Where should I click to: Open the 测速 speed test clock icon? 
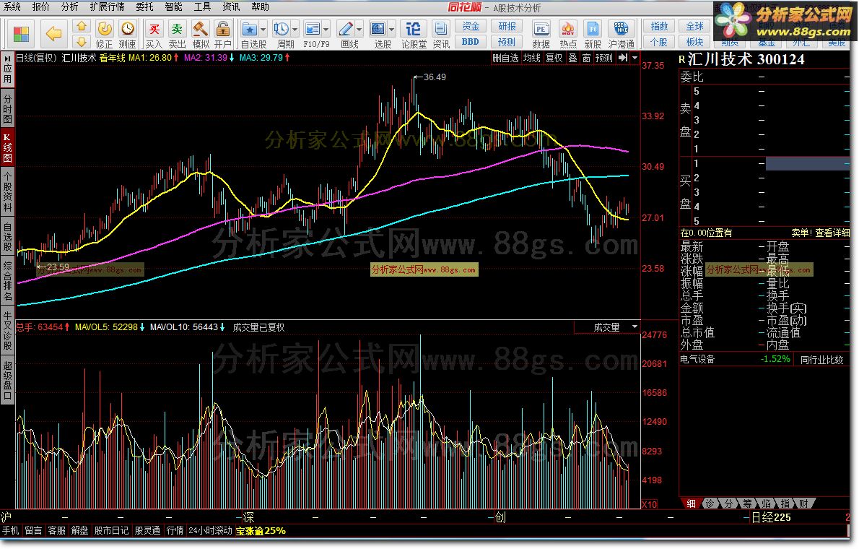(128, 34)
